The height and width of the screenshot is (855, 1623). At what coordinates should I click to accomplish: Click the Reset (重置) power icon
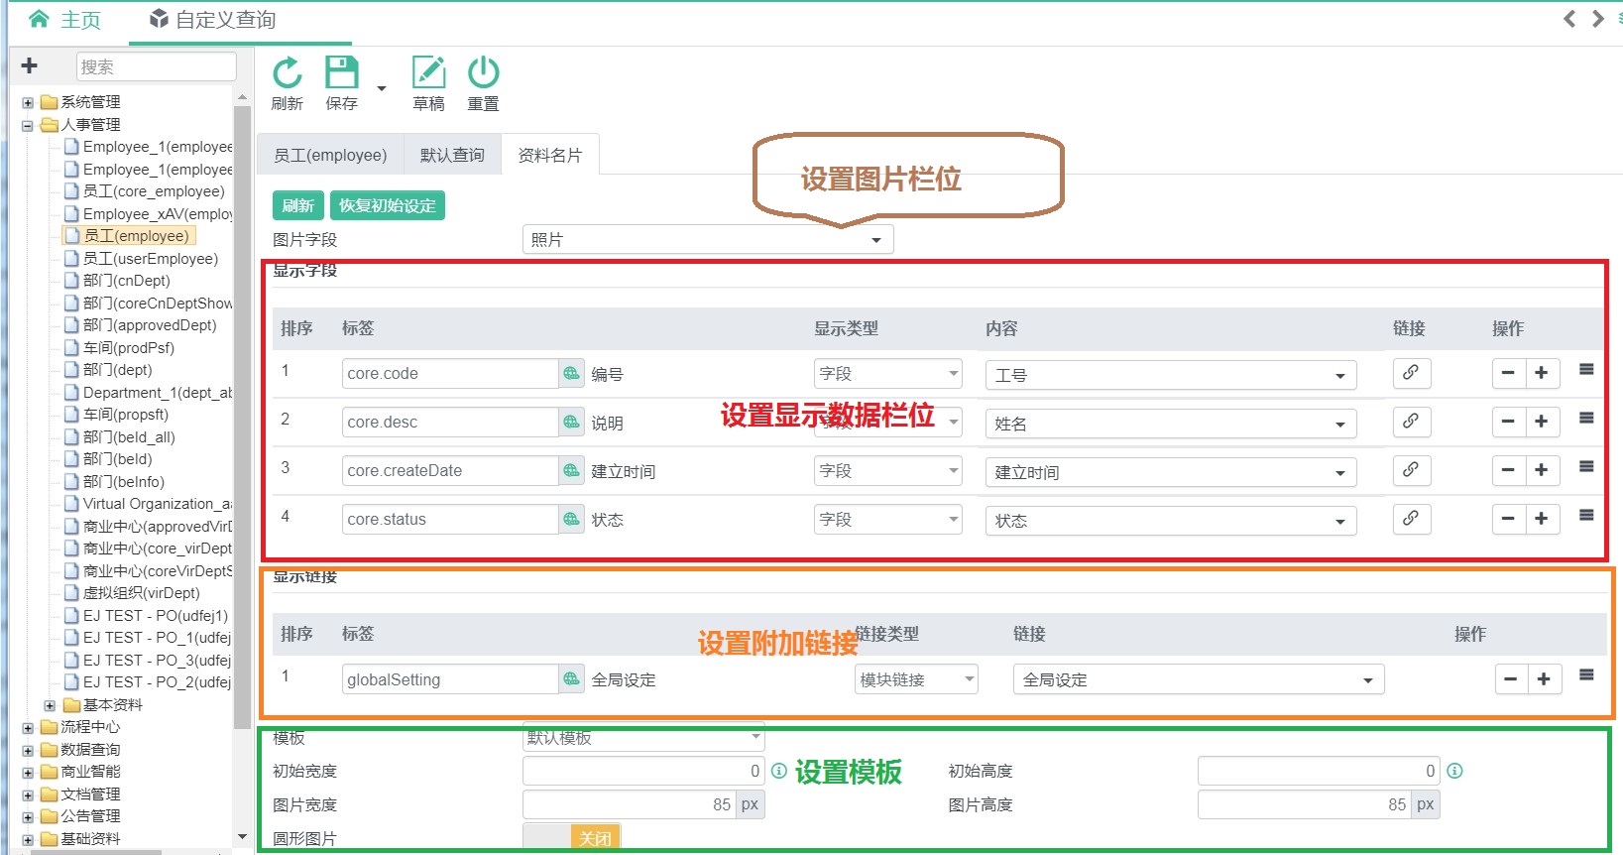tap(484, 73)
